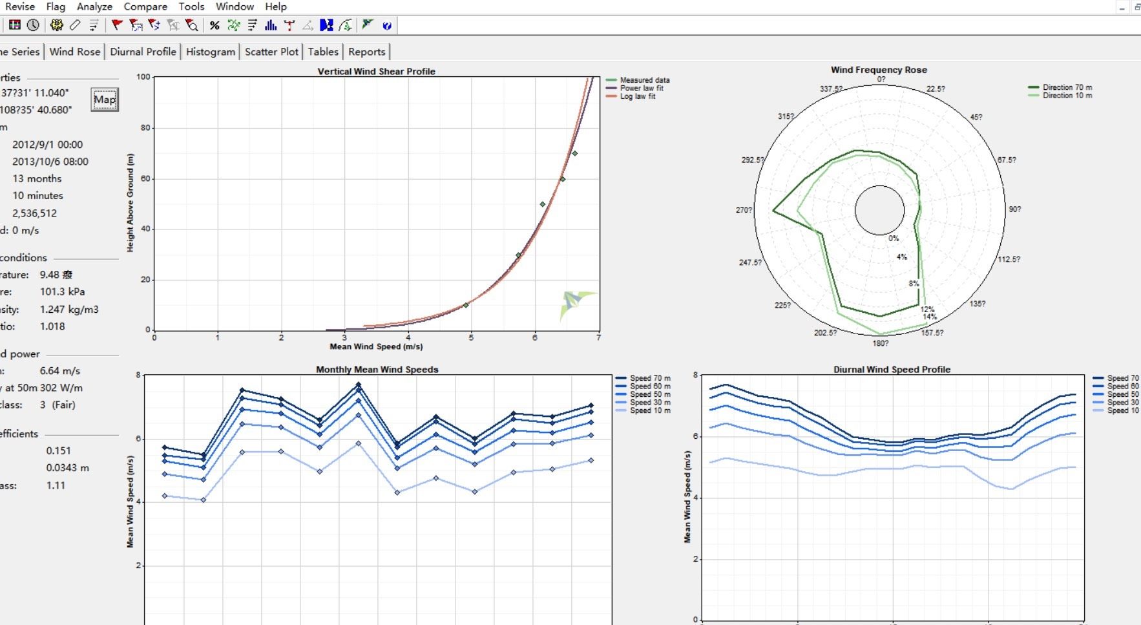Click the Measured data legend swatch
Viewport: 1141px width, 625px height.
611,80
